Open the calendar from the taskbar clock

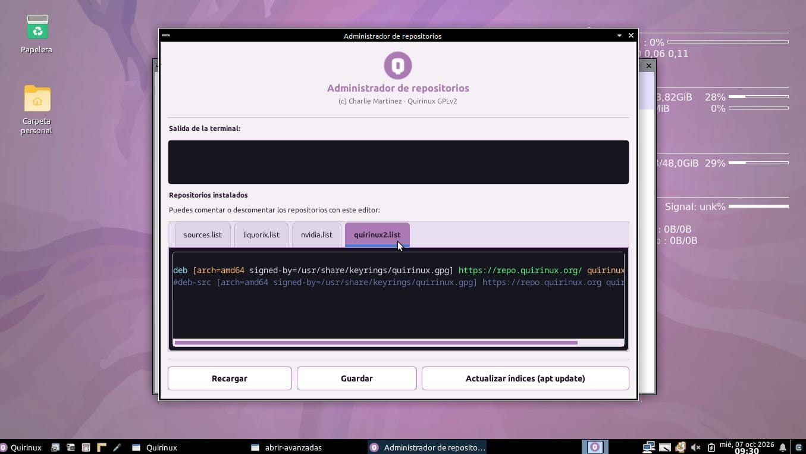[x=747, y=447]
